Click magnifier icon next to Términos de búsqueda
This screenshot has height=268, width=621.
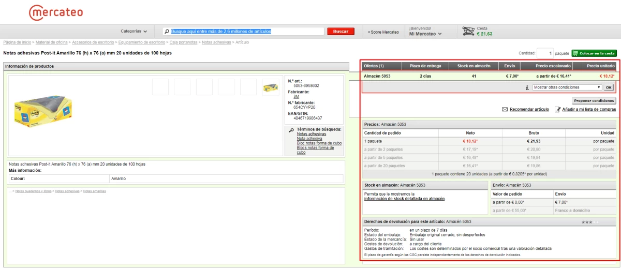(x=291, y=130)
